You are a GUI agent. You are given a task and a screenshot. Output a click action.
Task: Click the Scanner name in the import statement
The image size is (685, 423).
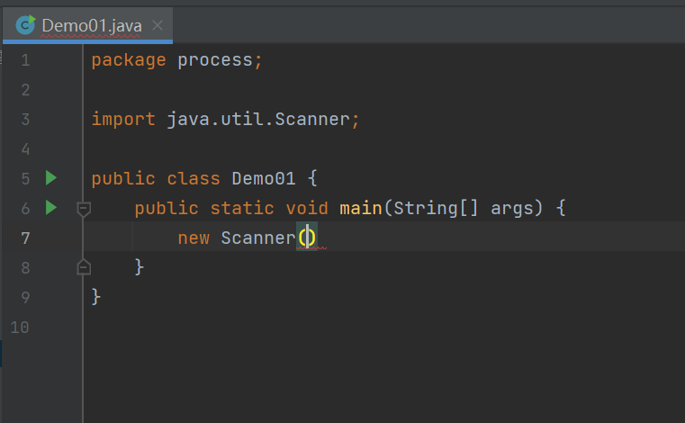point(311,119)
